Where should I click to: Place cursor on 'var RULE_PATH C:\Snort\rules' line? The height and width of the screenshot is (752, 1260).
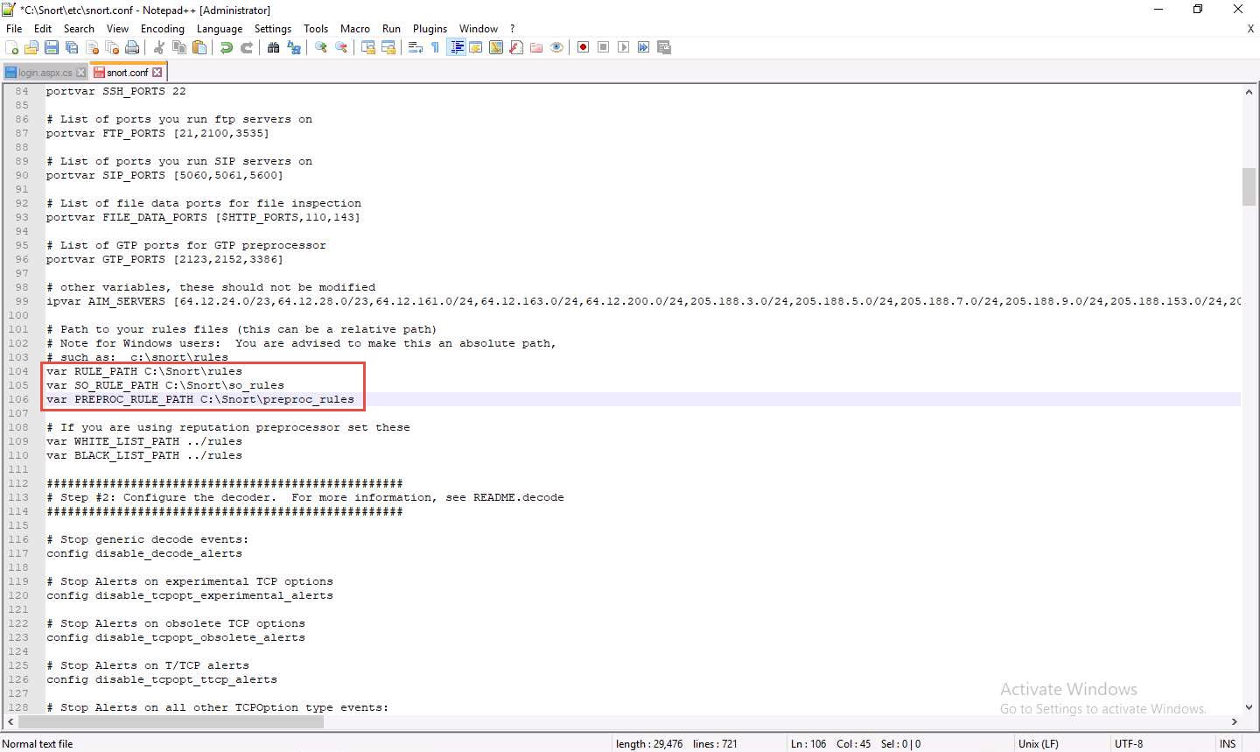click(x=144, y=371)
